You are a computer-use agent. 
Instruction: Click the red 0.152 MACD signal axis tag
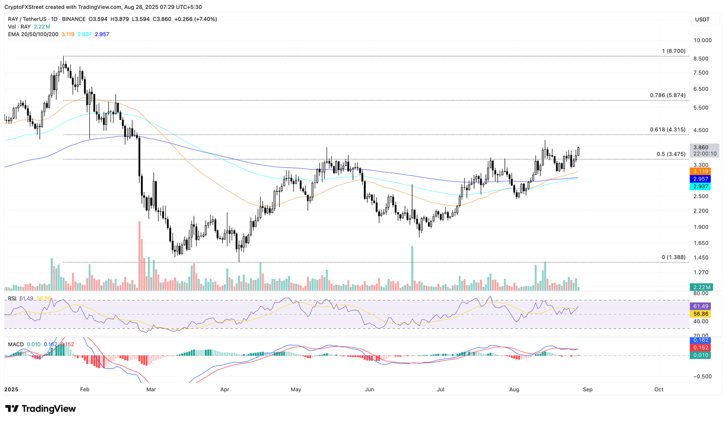[700, 347]
